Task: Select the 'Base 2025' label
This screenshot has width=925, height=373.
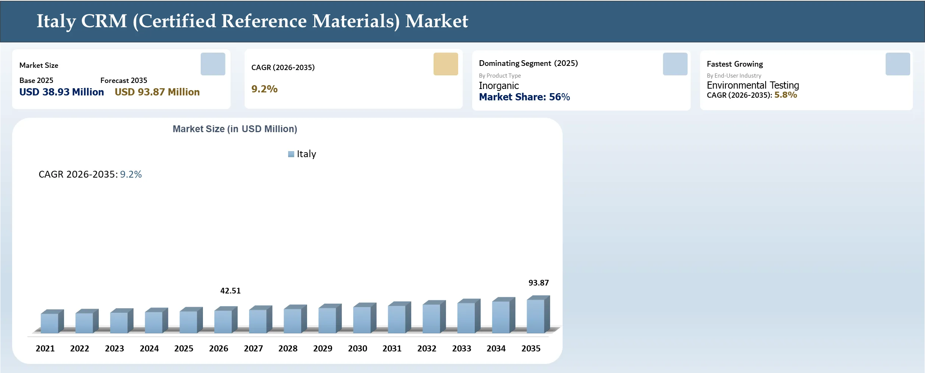Action: (36, 80)
